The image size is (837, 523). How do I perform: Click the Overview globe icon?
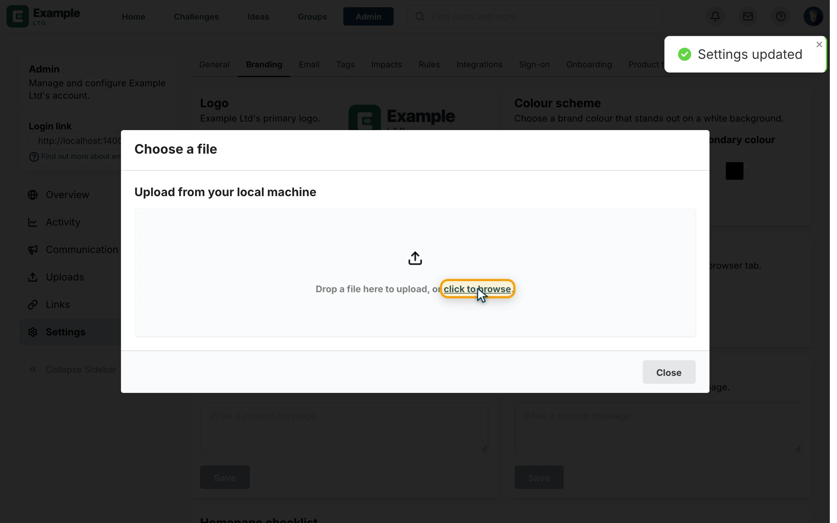[33, 195]
